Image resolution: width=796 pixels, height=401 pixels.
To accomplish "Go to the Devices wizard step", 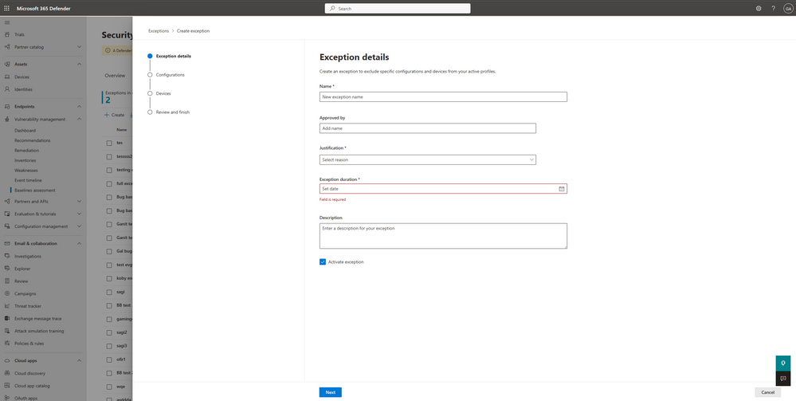I will point(163,93).
